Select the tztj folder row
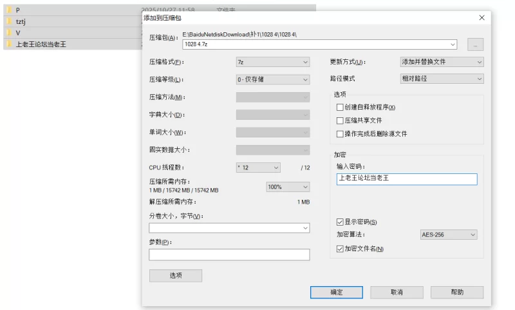 click(72, 21)
